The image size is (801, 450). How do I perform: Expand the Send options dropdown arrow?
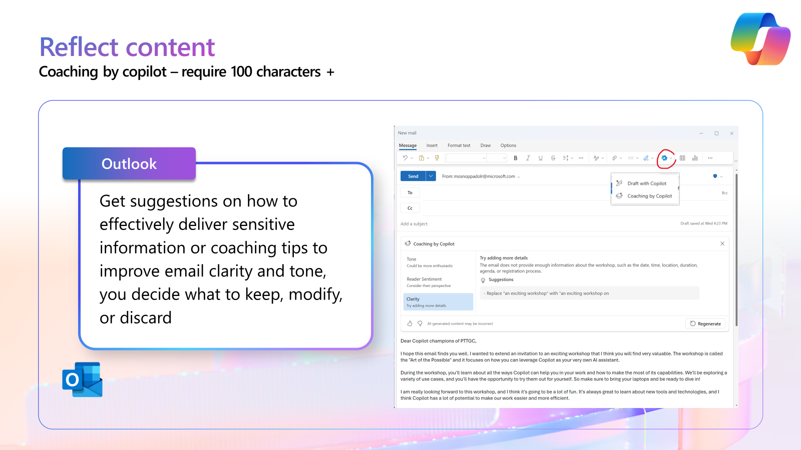point(431,176)
